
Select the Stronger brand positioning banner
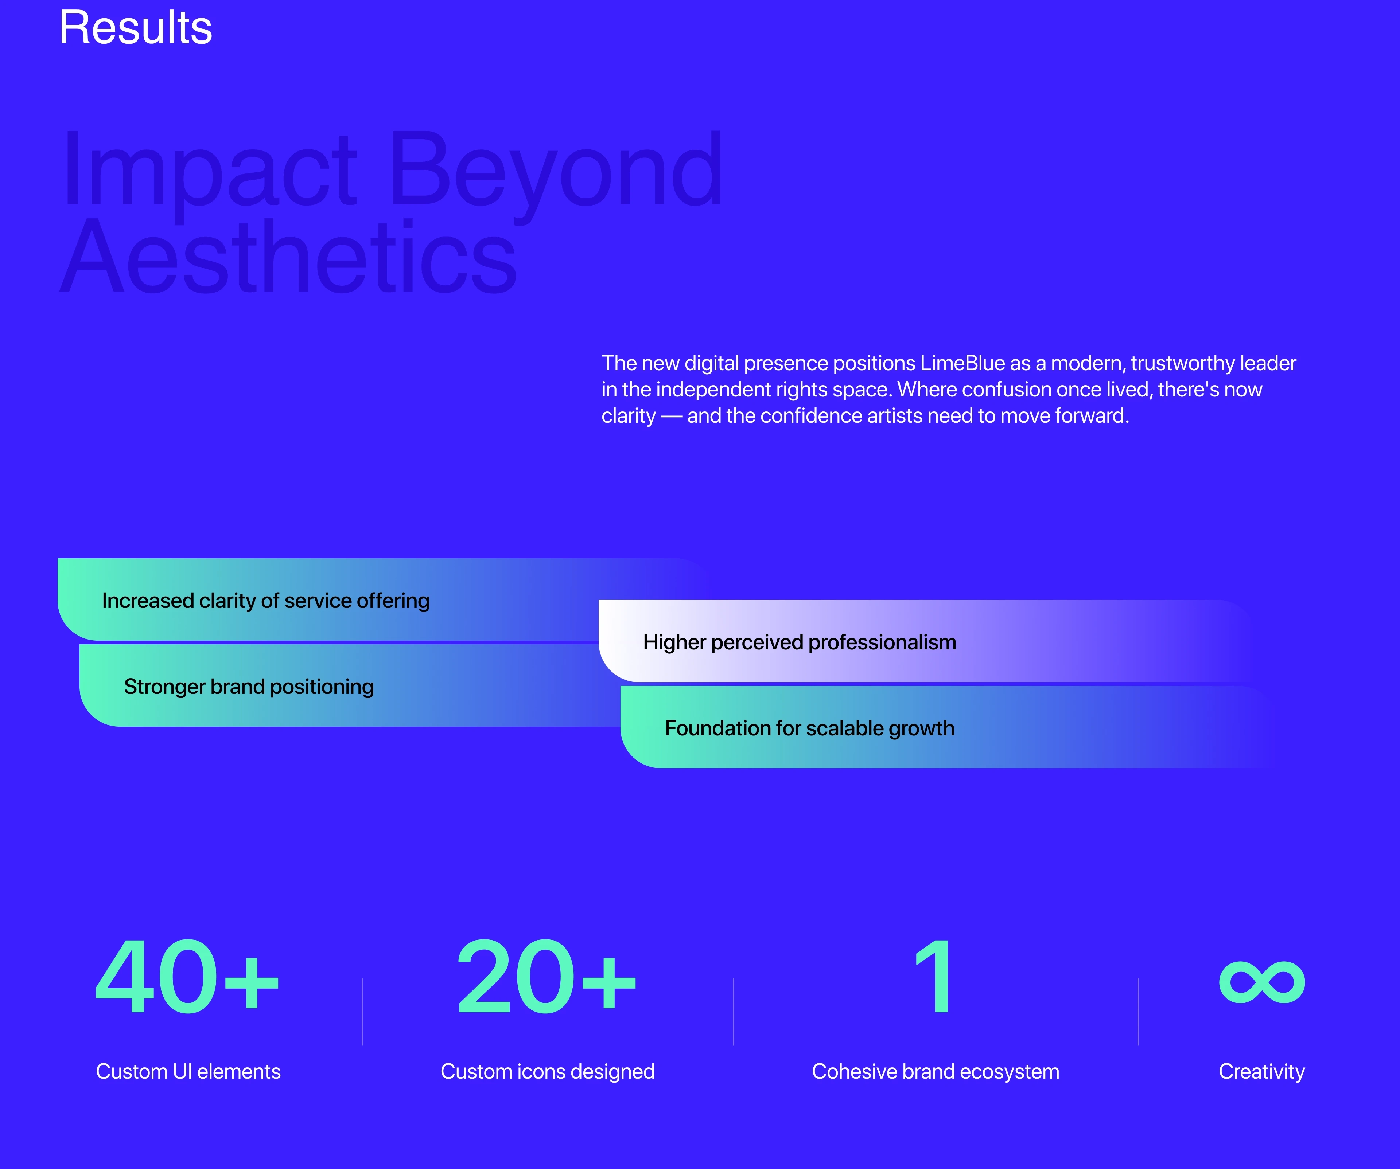(249, 687)
